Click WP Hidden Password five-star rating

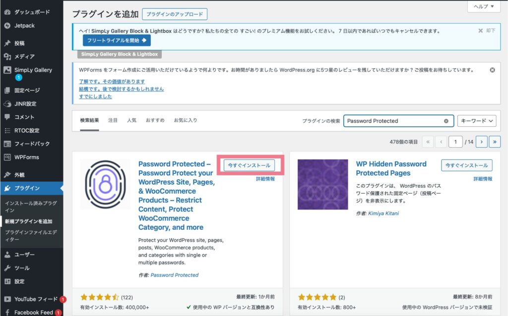click(317, 297)
